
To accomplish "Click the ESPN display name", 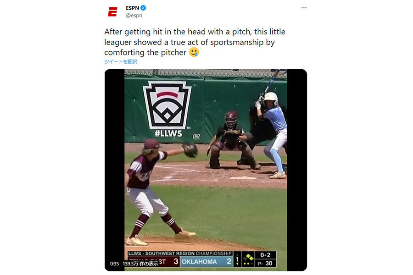I will (133, 8).
